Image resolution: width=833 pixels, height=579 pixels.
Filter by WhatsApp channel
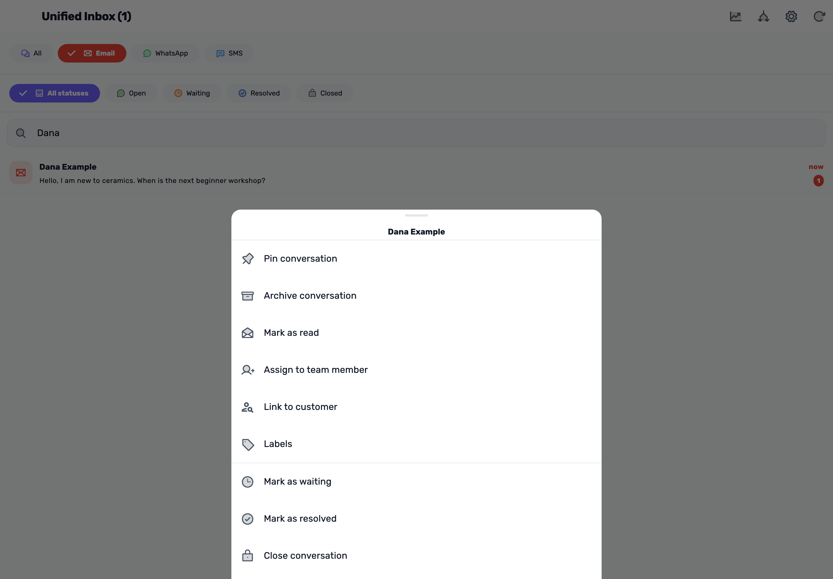pyautogui.click(x=165, y=53)
